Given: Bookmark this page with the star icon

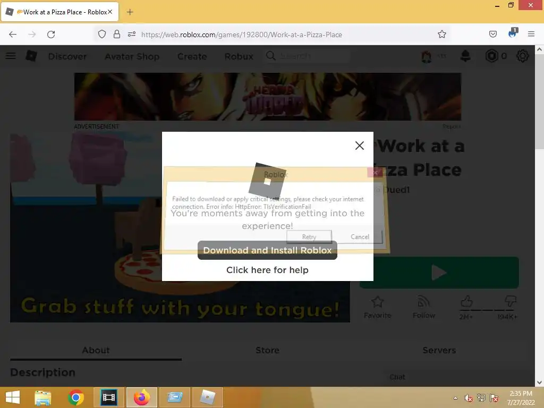Looking at the screenshot, I should [x=441, y=34].
